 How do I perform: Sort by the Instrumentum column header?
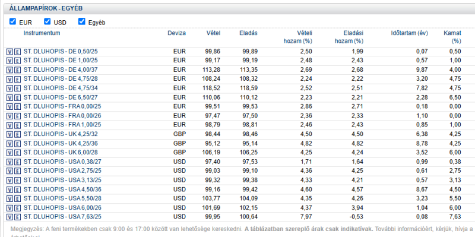click(x=42, y=33)
